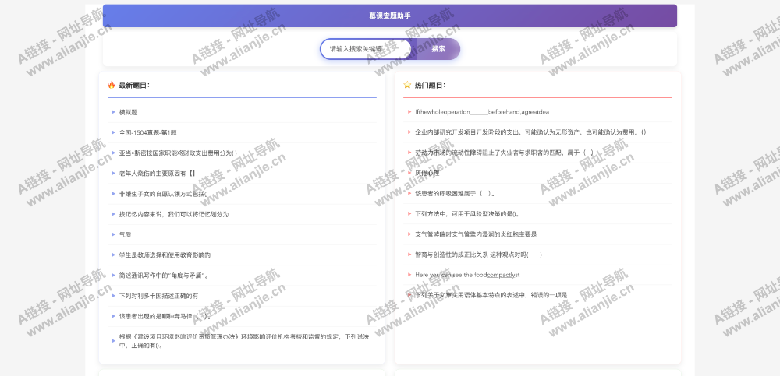780x376 pixels.
Task: Open the question 按记忆内容来说，我们可以将记忆划分为
Action: pos(173,214)
